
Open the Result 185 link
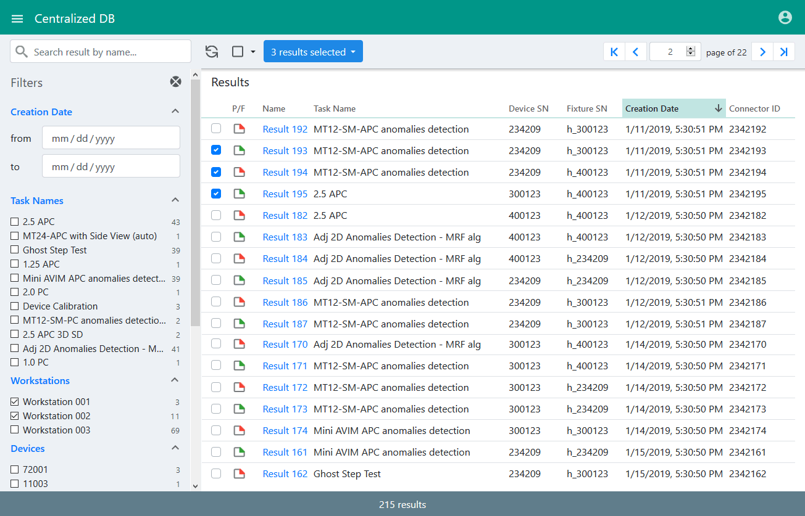pyautogui.click(x=285, y=281)
